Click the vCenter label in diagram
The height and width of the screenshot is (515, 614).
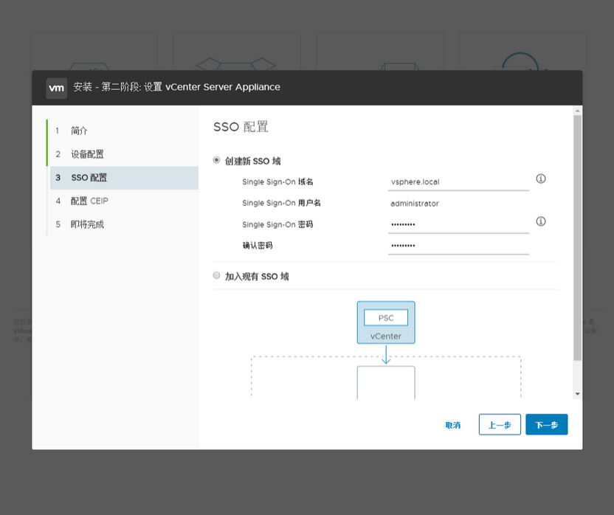coord(386,336)
